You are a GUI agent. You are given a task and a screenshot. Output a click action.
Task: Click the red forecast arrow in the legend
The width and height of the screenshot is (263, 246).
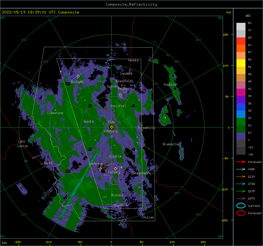tap(241, 162)
